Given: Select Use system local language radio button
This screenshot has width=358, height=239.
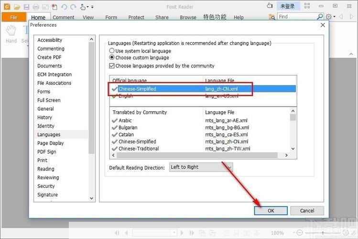Looking at the screenshot, I should [112, 51].
